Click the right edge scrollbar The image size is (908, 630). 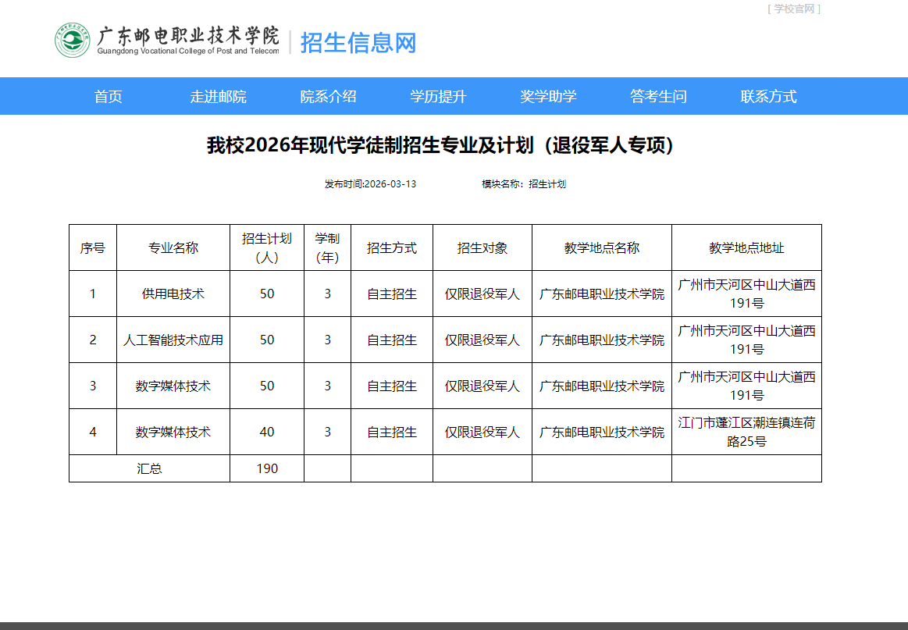click(903, 312)
